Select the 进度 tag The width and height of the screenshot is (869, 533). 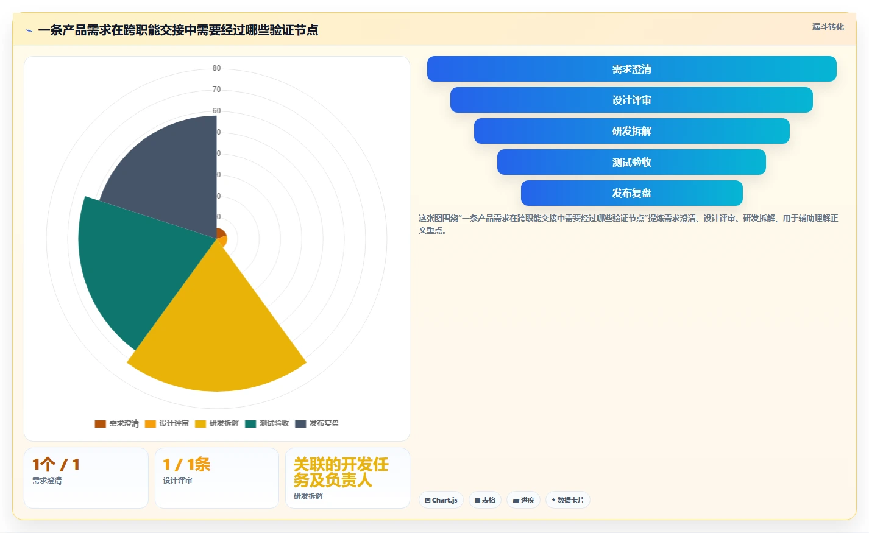(523, 500)
